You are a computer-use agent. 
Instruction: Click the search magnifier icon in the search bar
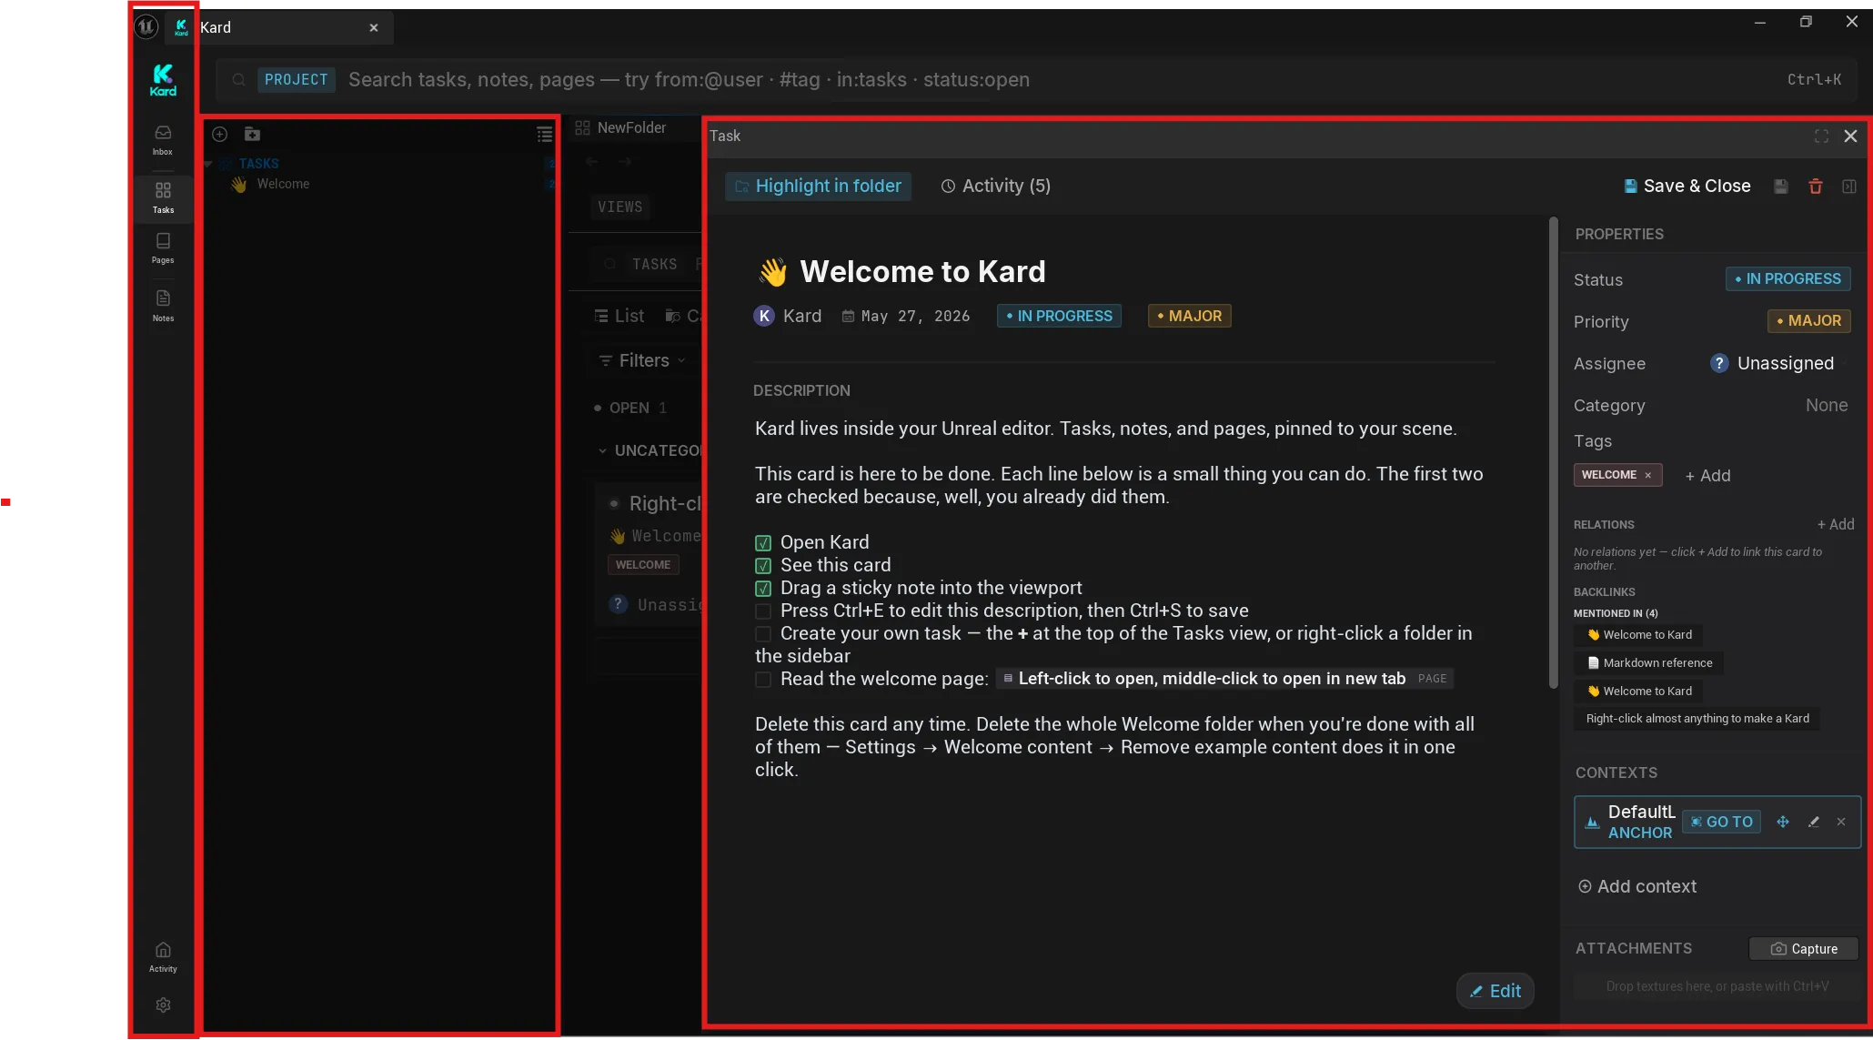238,80
